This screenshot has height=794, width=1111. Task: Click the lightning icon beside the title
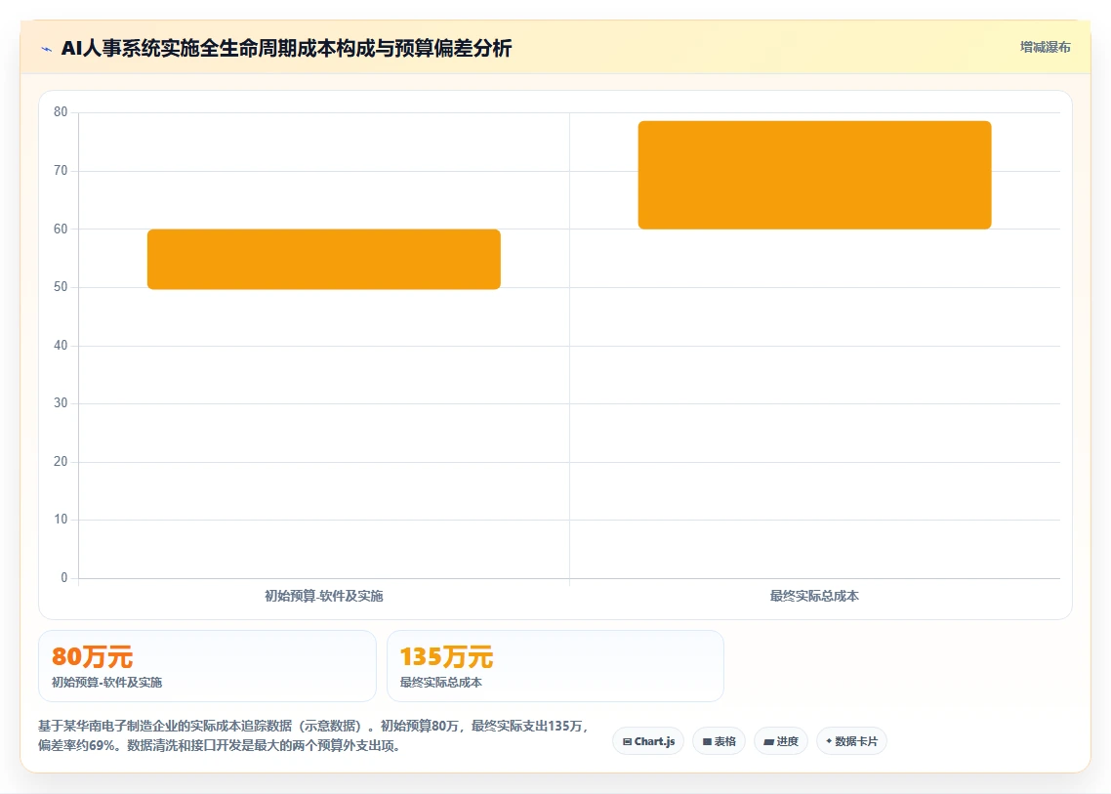click(47, 49)
